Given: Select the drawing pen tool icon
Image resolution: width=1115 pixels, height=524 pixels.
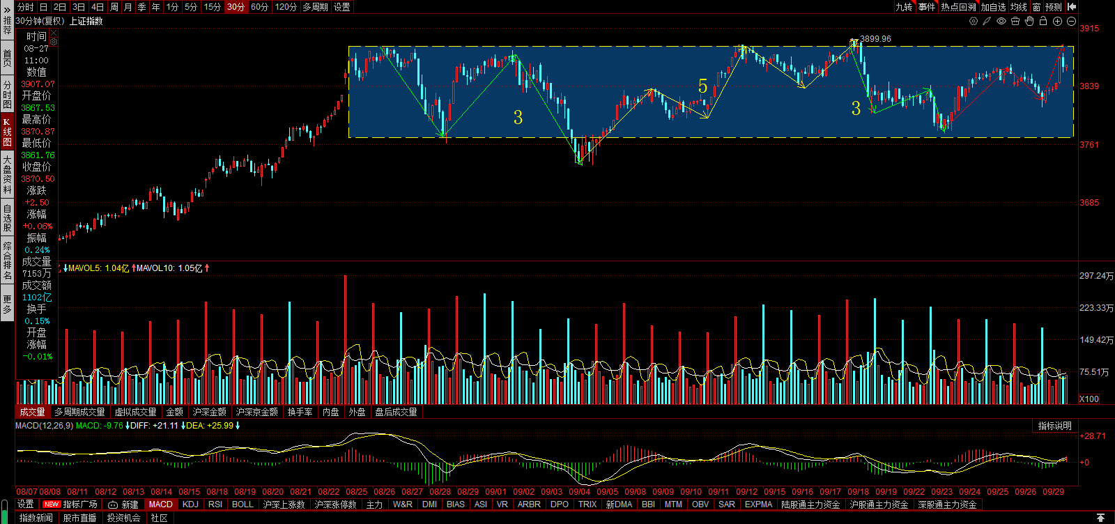Looking at the screenshot, I should point(987,21).
